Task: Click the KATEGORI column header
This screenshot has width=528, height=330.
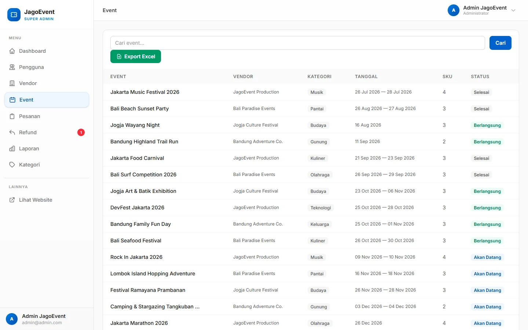Action: tap(319, 77)
